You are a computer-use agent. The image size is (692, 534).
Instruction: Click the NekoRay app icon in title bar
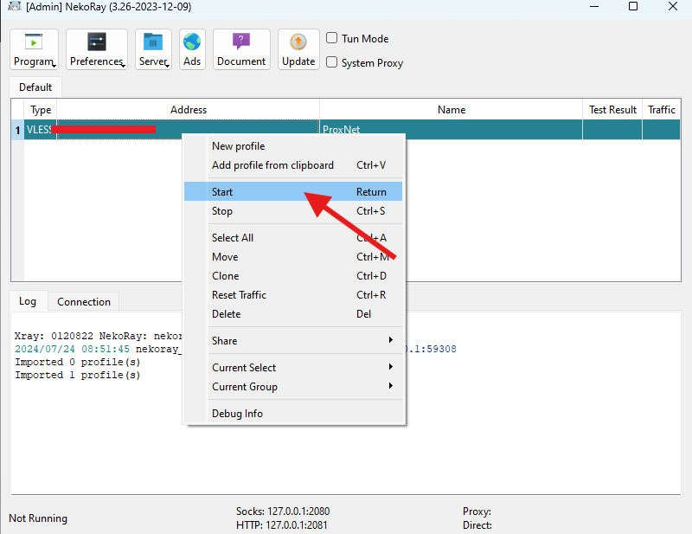point(15,7)
